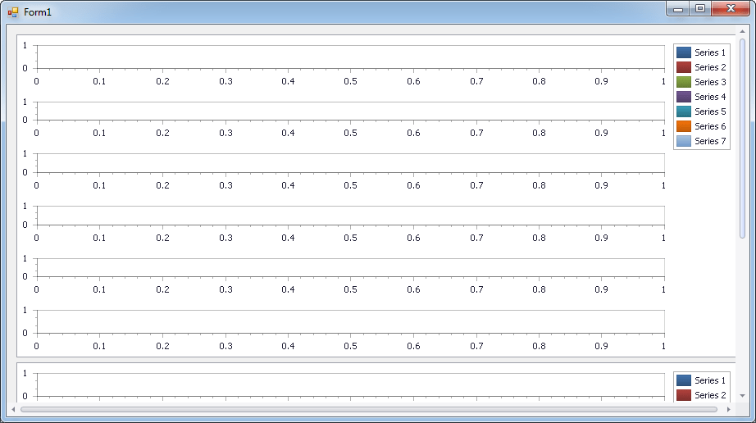Click Series 4 purple legend swatch
This screenshot has width=756, height=423.
pyautogui.click(x=684, y=97)
